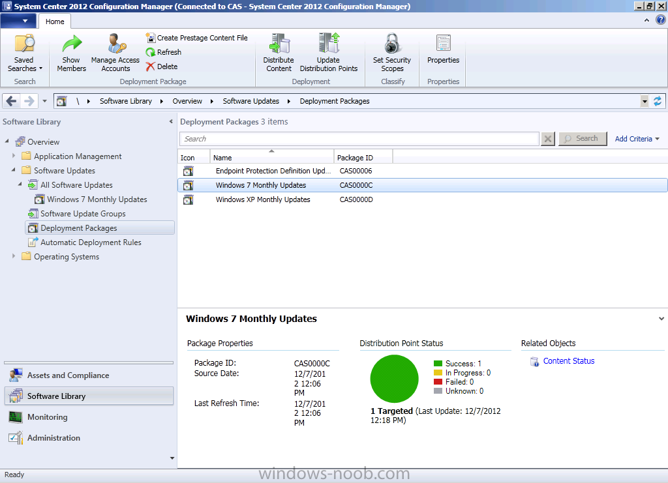Collapse the Software Library navigation pane
The image size is (668, 483).
(171, 122)
